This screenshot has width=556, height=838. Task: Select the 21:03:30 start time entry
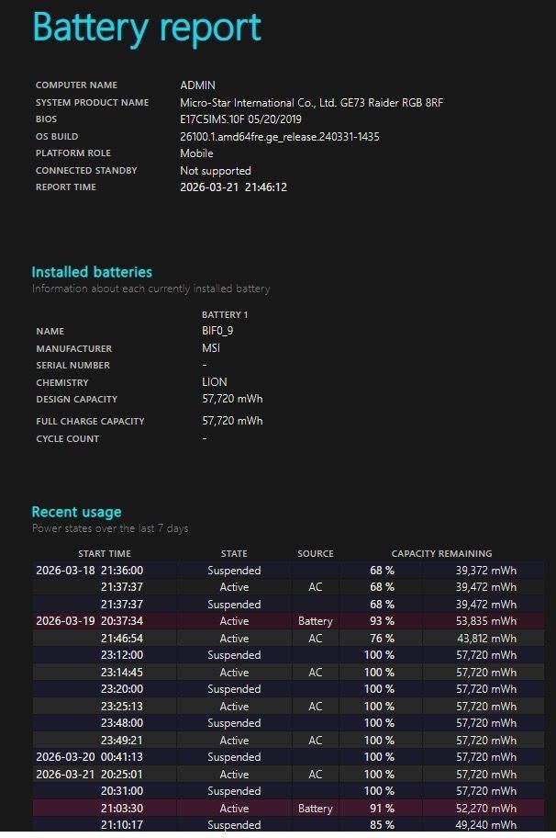pos(122,809)
